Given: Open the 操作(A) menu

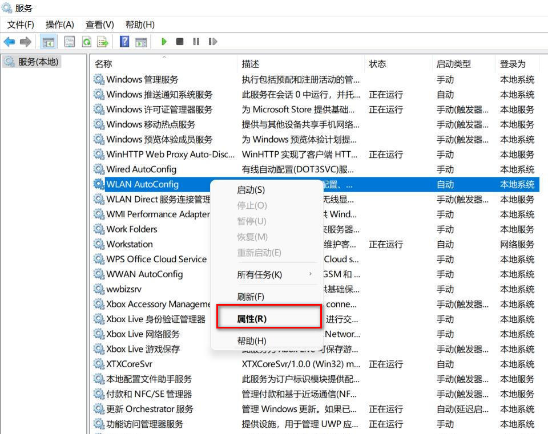Looking at the screenshot, I should pyautogui.click(x=61, y=25).
